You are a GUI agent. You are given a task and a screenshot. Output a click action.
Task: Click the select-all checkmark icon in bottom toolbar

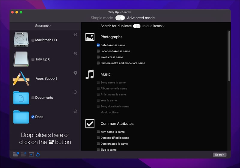pos(31,154)
